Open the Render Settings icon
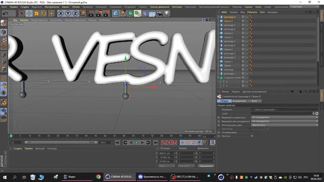This screenshot has width=324, height=182. 107,14
